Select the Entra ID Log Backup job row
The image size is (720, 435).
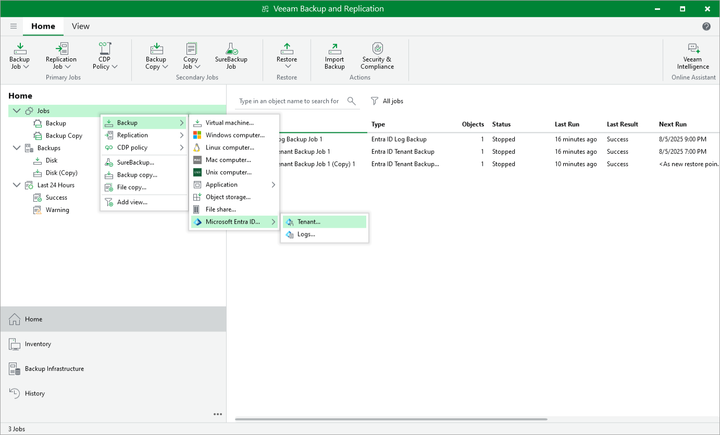477,140
